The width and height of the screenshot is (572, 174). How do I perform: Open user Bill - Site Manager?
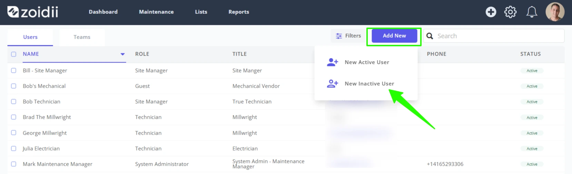[x=45, y=70]
